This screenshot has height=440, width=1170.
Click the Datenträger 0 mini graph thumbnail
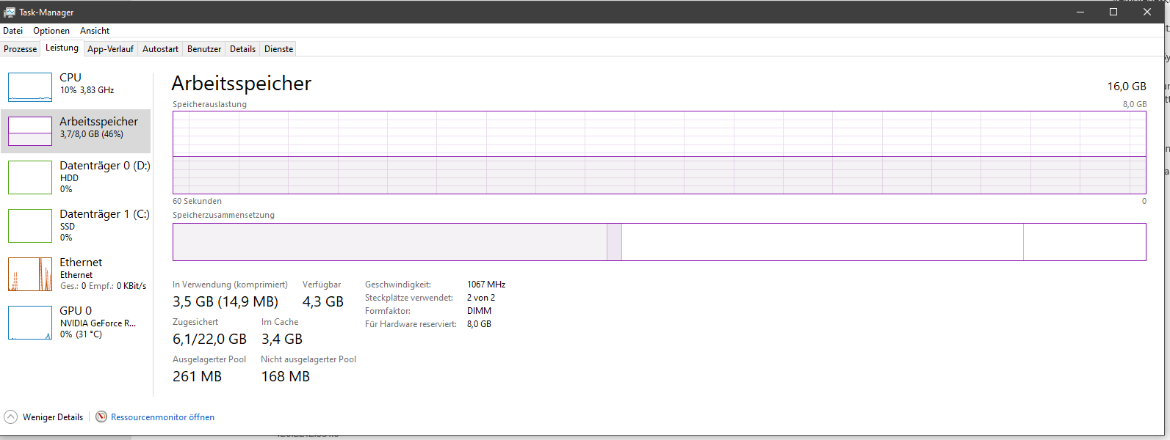tap(30, 177)
